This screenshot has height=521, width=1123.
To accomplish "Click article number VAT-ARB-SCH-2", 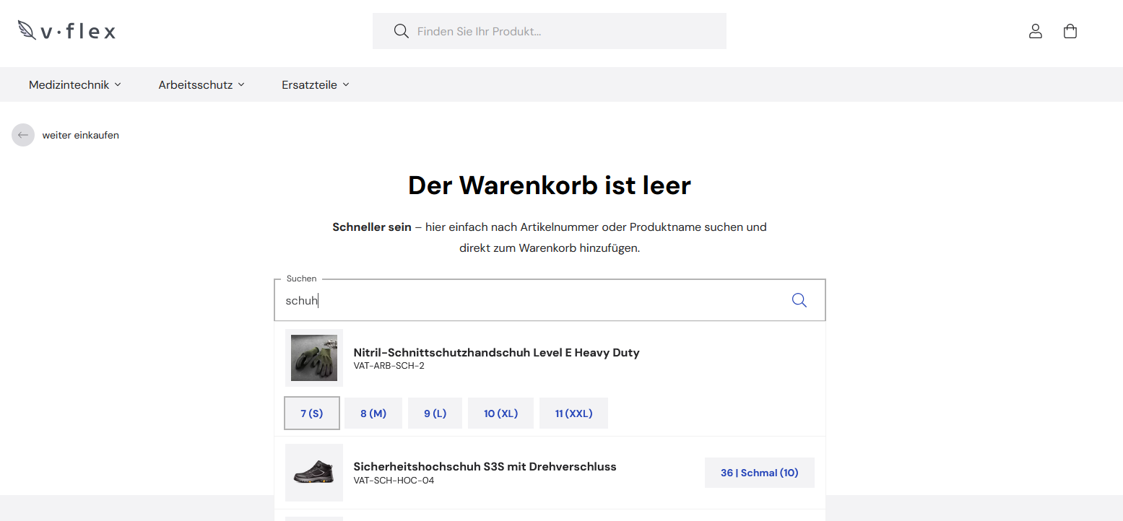I will click(x=389, y=366).
